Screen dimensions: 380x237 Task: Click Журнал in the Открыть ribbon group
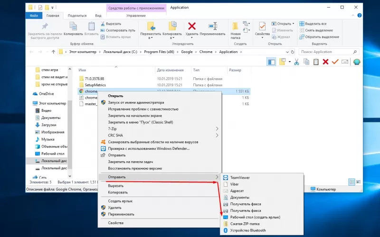coord(281,37)
